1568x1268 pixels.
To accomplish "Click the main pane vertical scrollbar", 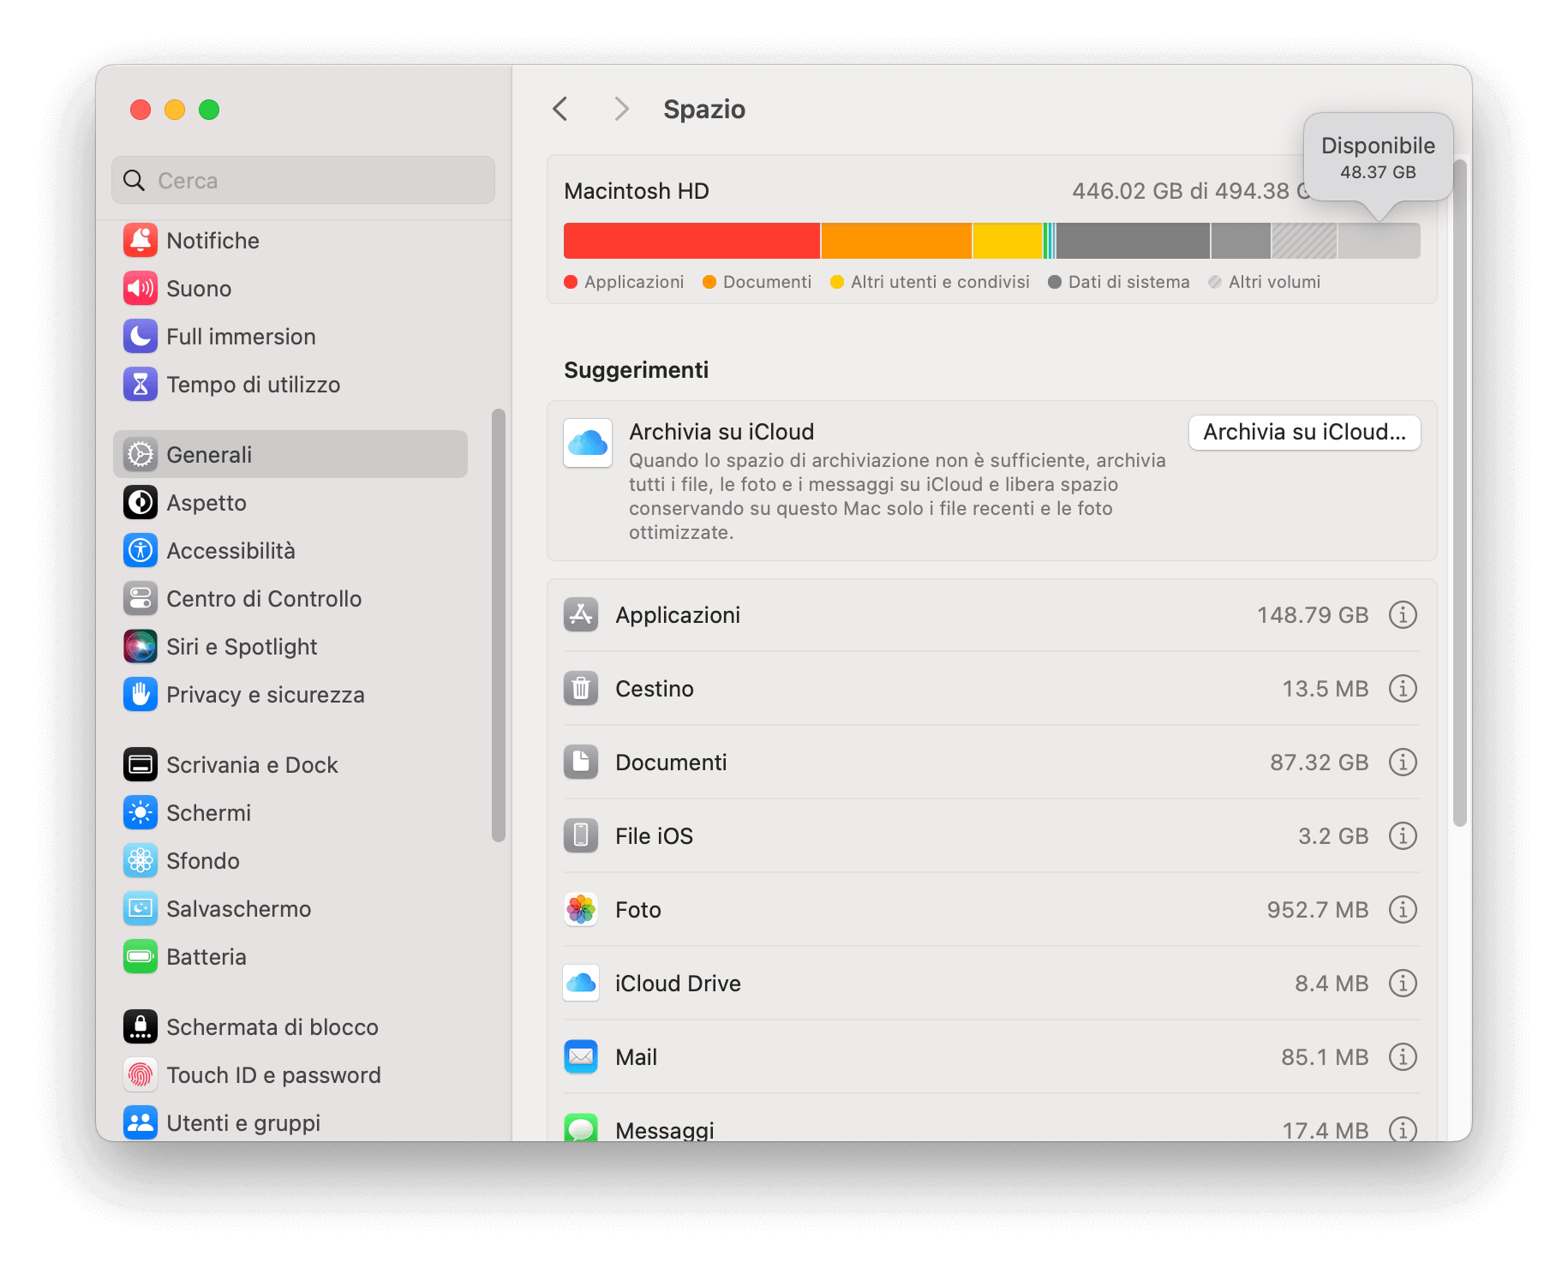I will coord(1461,493).
